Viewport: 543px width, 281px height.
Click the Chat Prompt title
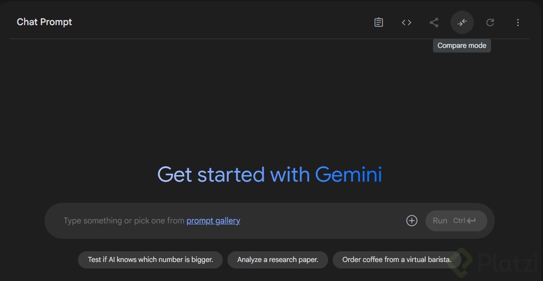(45, 22)
